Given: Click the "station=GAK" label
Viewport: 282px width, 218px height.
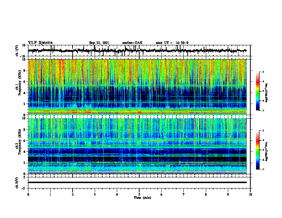Looking at the screenshot, I should pos(132,43).
